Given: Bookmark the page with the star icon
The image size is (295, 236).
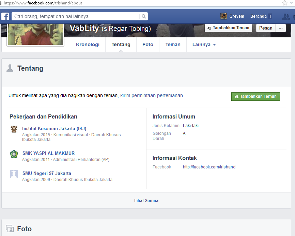Looking at the screenshot, I should [x=285, y=3].
